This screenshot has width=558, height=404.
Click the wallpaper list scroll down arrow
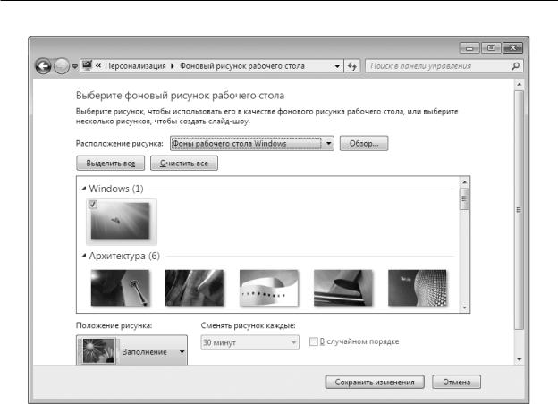point(464,307)
